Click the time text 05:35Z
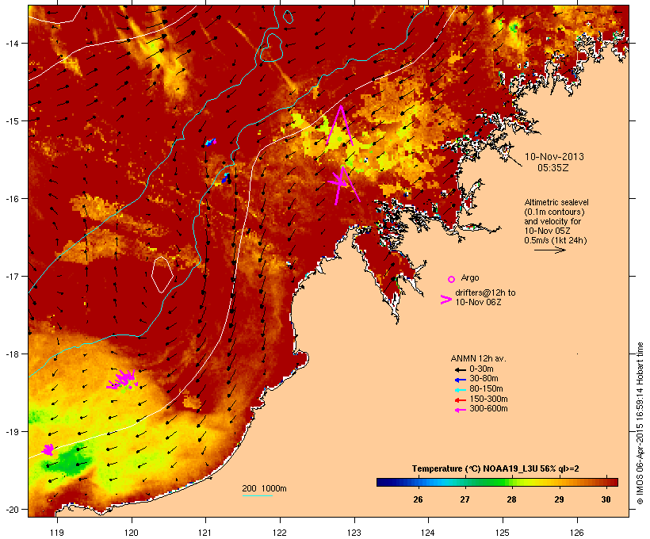This screenshot has width=650, height=539. coord(553,168)
